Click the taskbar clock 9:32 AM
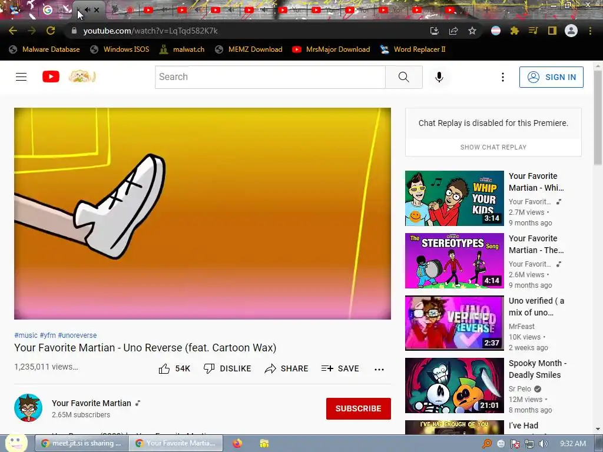603x452 pixels. [572, 444]
